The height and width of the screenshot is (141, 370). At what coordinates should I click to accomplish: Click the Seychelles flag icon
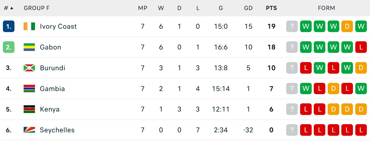click(29, 130)
